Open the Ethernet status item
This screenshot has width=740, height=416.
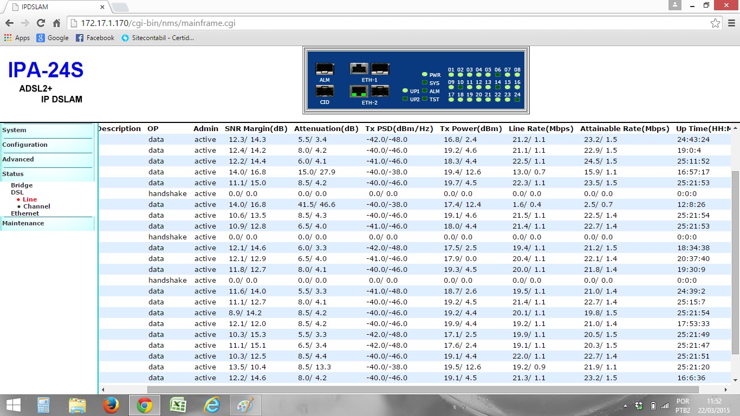pos(25,213)
